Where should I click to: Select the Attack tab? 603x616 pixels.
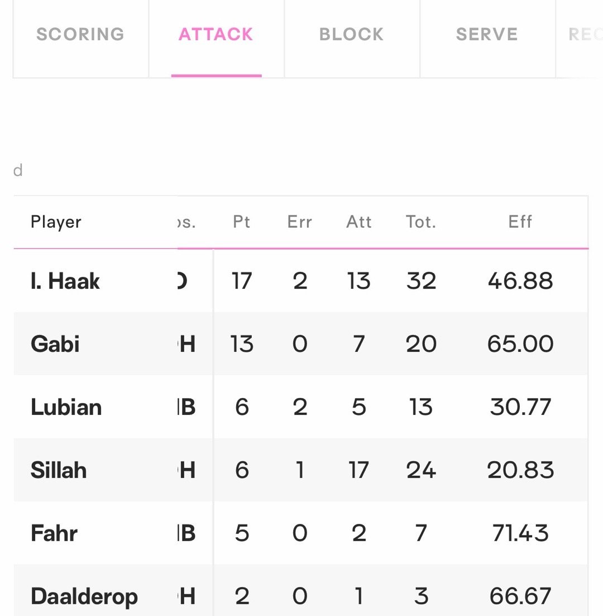[216, 35]
